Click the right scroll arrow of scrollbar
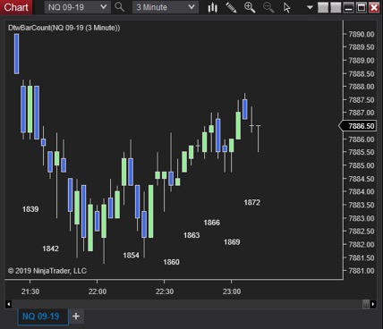The image size is (383, 329). (373, 304)
